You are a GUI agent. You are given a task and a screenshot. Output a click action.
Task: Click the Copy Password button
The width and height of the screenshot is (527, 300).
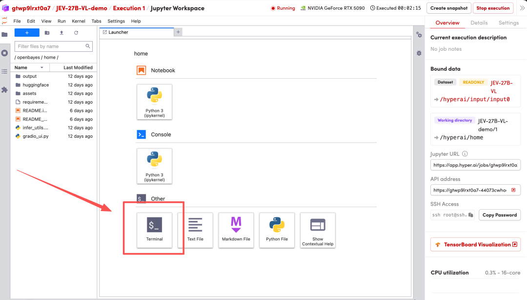500,215
